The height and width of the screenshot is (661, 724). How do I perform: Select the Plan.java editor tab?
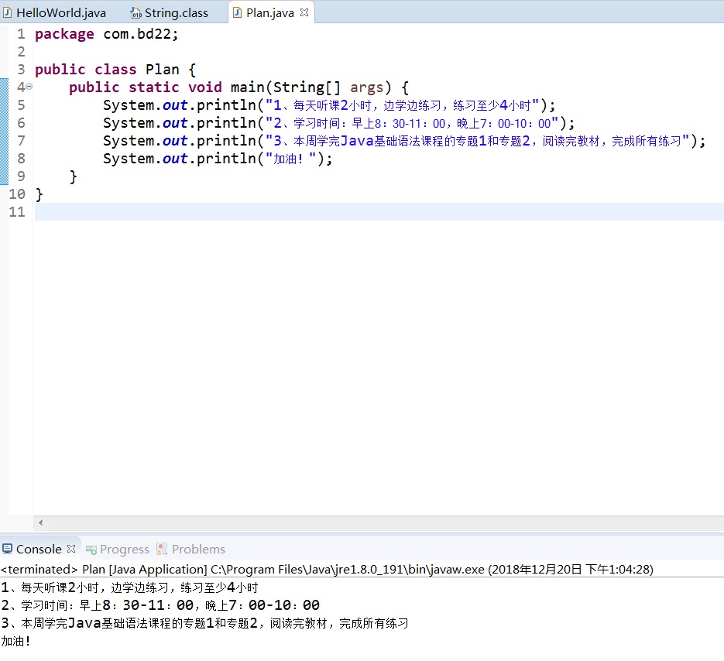click(x=270, y=12)
